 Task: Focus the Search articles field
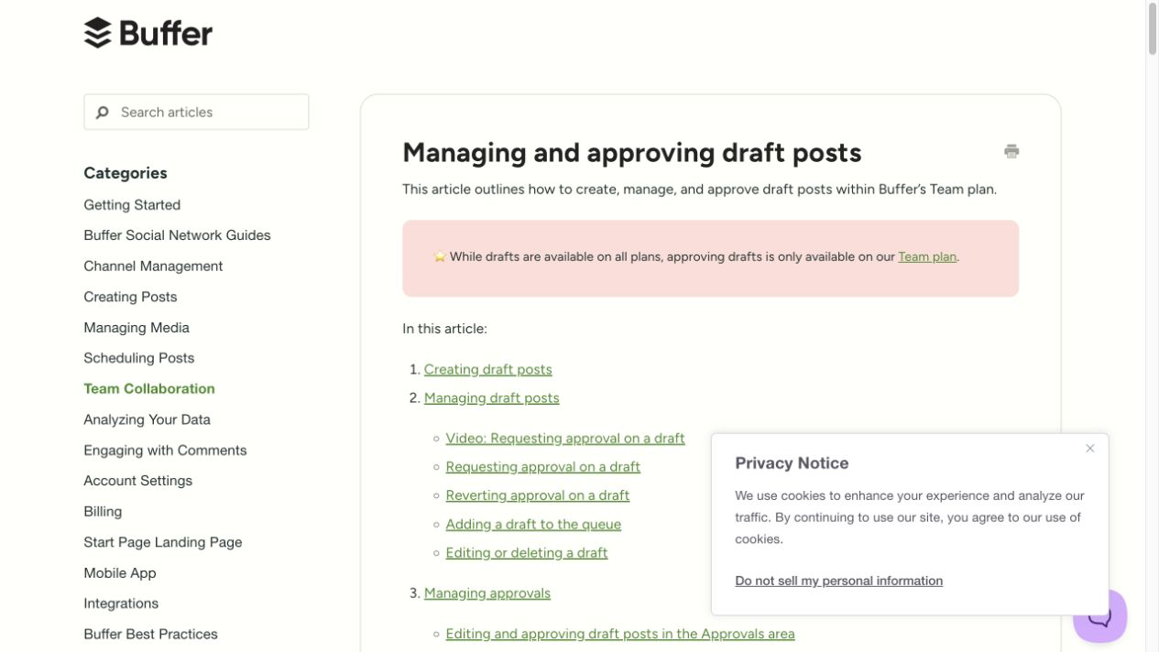pos(196,112)
